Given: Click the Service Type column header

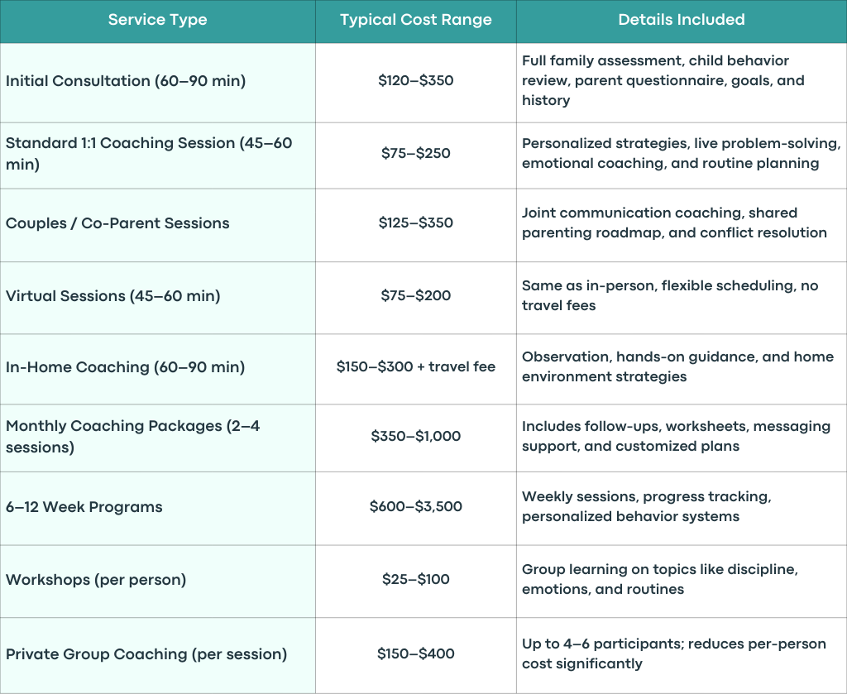Looking at the screenshot, I should [x=158, y=20].
